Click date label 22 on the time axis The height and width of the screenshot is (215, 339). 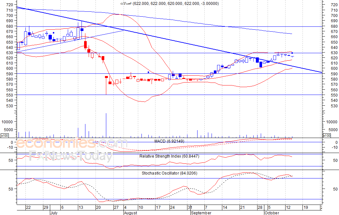[28, 207]
